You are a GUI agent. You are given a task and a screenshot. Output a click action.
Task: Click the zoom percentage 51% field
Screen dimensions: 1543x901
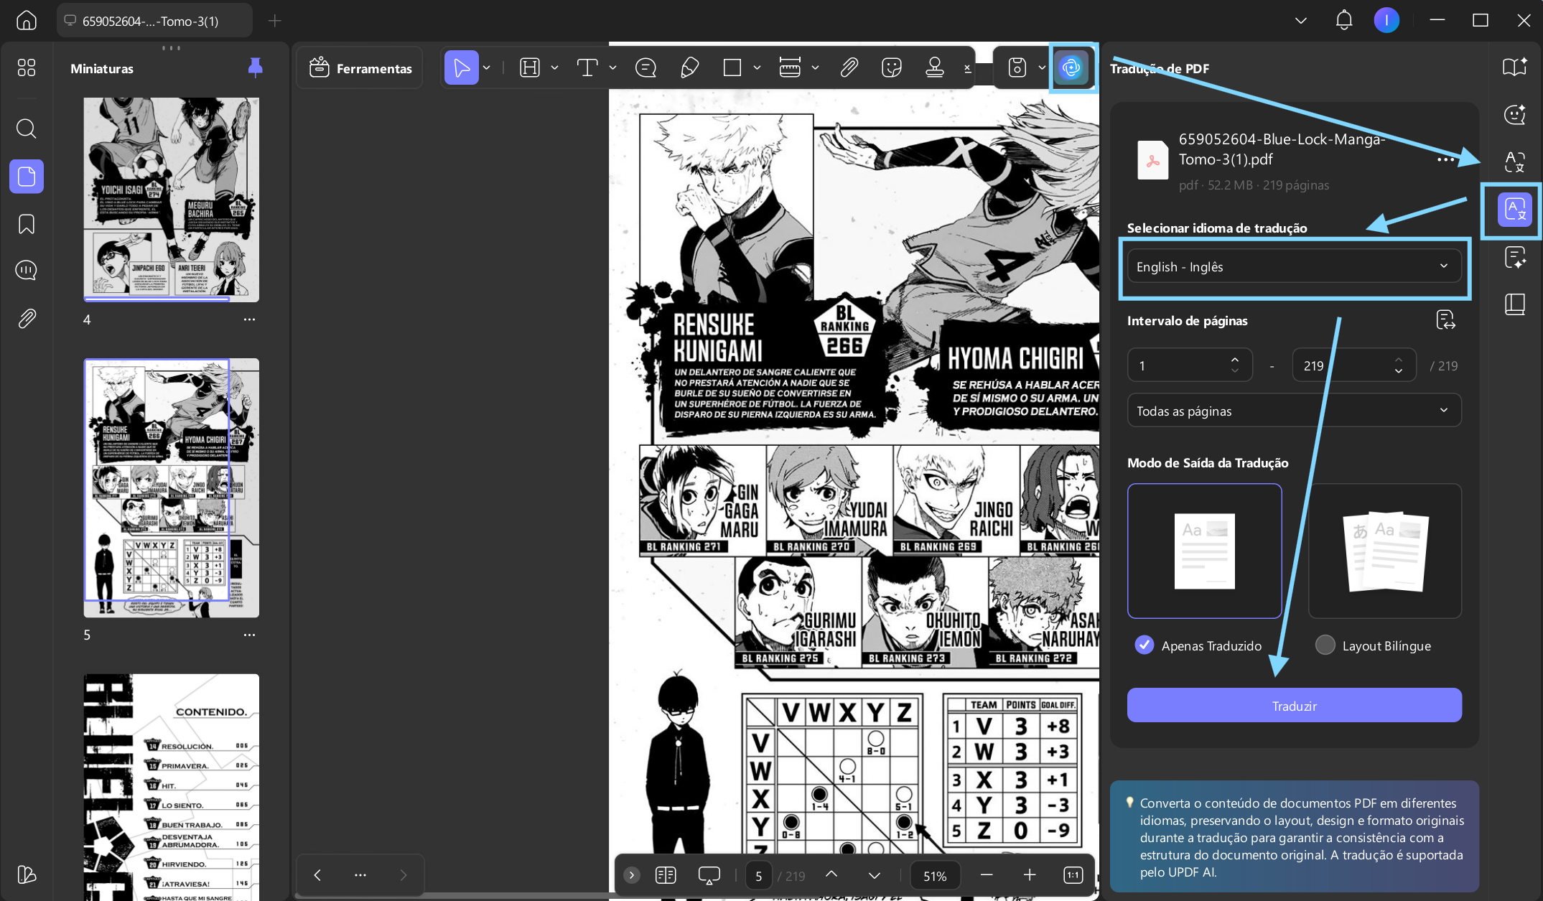(934, 876)
